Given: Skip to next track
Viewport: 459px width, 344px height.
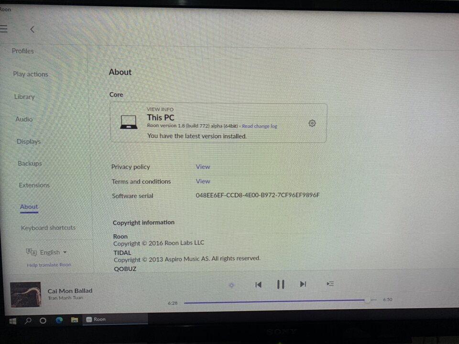Looking at the screenshot, I should [303, 284].
